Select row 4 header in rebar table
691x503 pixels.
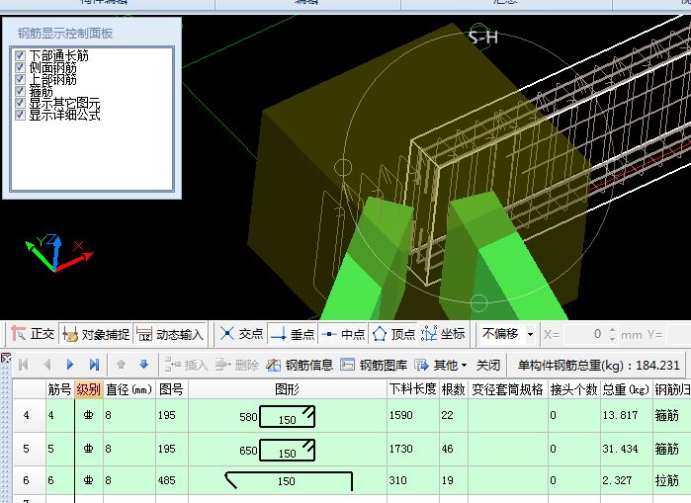[x=29, y=415]
